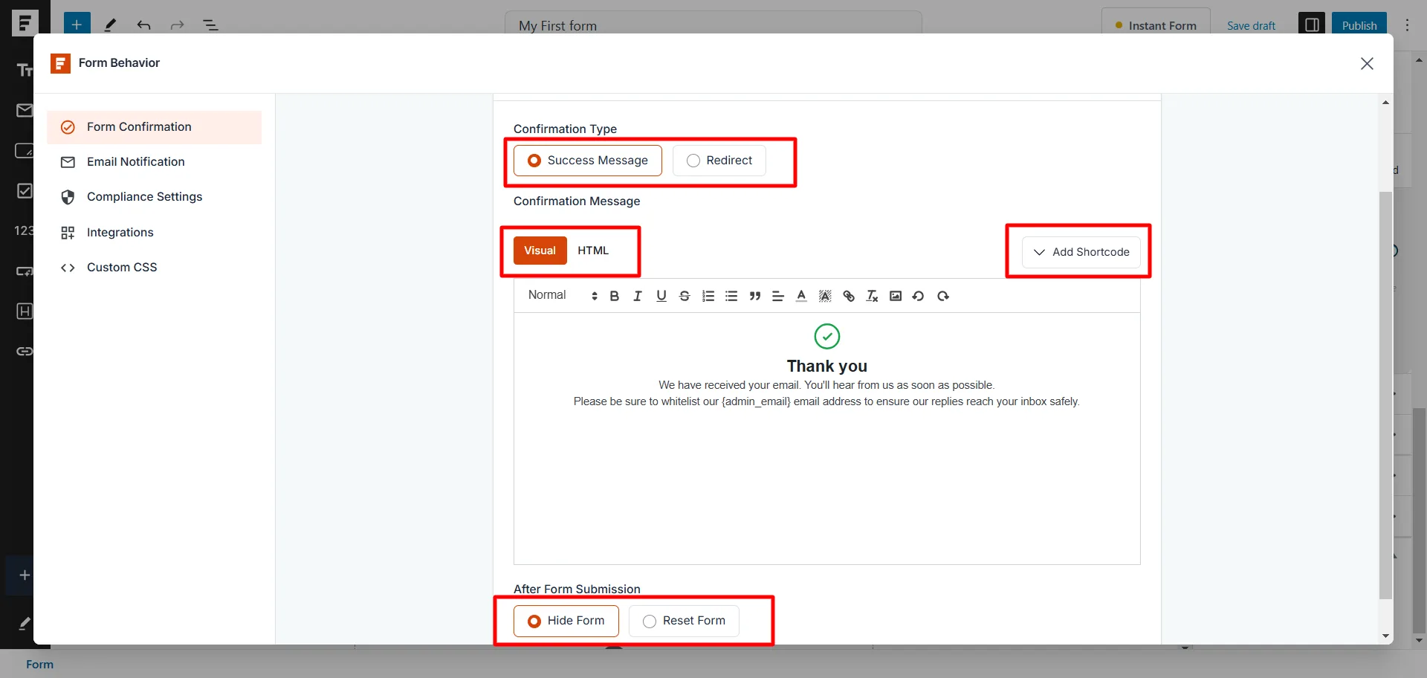The height and width of the screenshot is (678, 1427).
Task: Insert an image into the confirmation message
Action: coord(896,296)
